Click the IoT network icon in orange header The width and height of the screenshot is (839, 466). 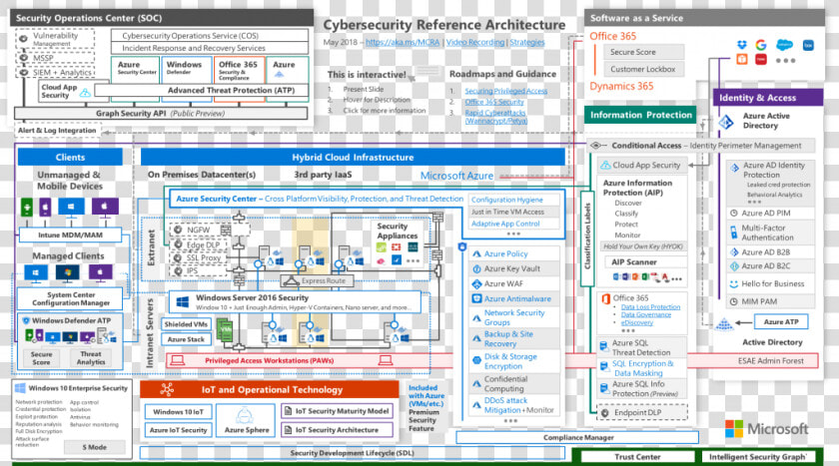click(x=167, y=389)
